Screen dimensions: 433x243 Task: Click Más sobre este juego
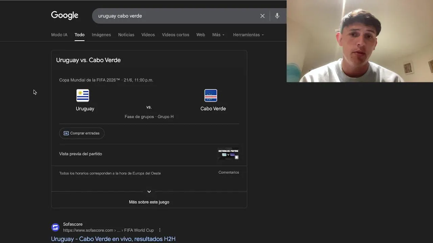click(149, 202)
